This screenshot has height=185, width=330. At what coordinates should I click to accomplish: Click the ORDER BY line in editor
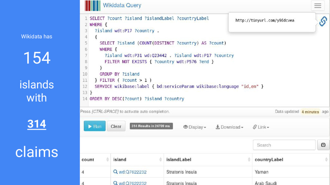click(137, 99)
